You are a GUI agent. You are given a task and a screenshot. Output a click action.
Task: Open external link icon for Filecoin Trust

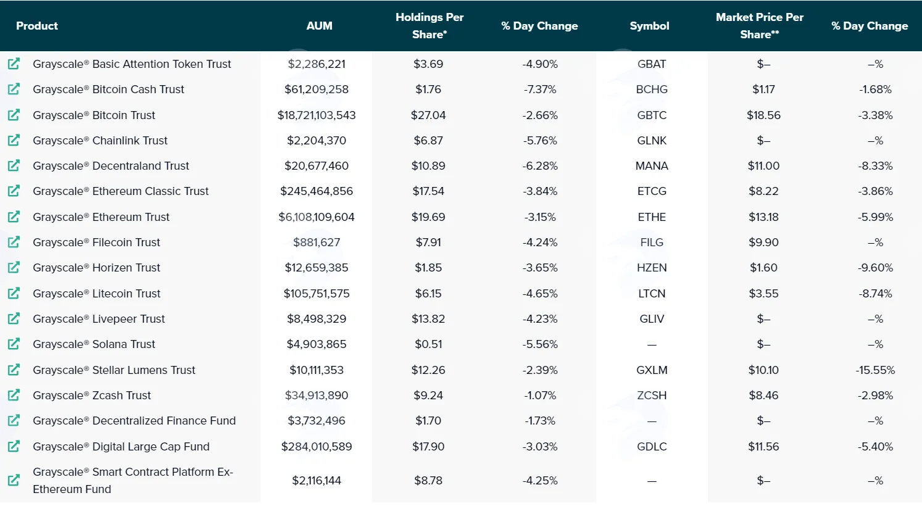tap(14, 242)
